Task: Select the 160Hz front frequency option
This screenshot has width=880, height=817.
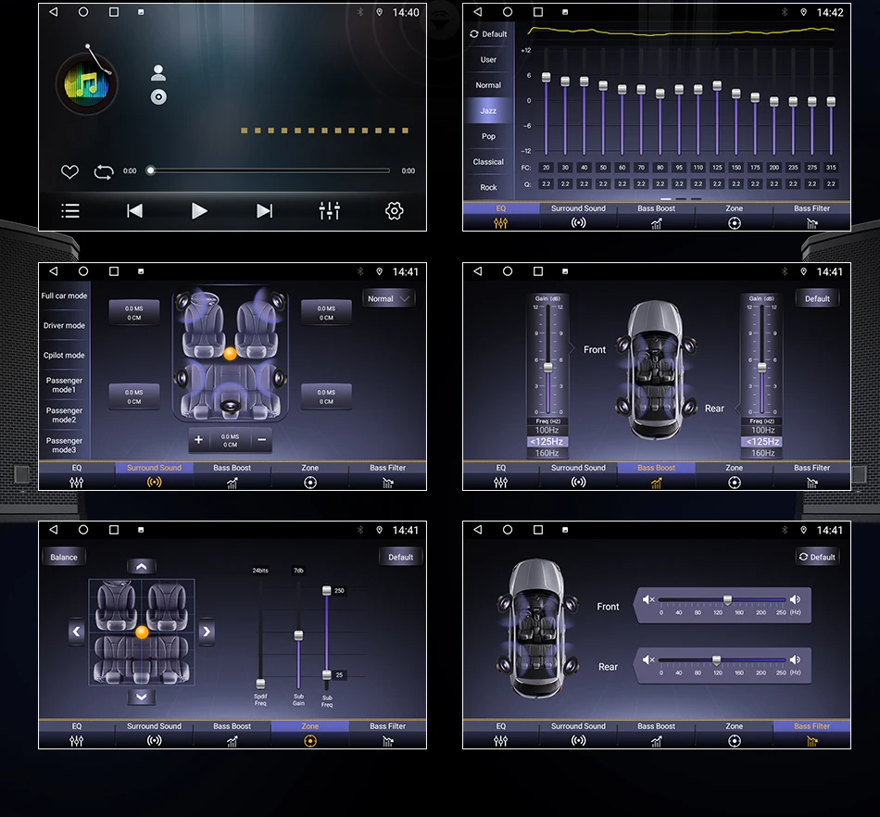Action: tap(547, 453)
